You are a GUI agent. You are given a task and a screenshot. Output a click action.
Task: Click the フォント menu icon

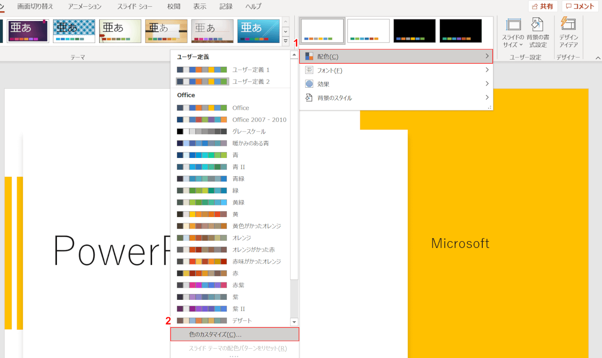309,70
